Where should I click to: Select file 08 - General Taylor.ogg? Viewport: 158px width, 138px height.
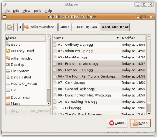coord(99,89)
